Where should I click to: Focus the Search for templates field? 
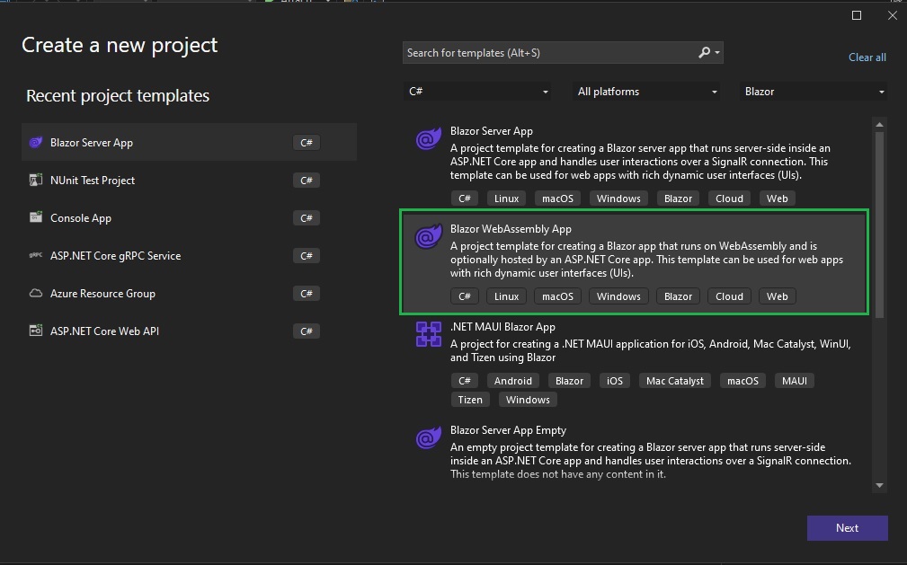tap(563, 53)
